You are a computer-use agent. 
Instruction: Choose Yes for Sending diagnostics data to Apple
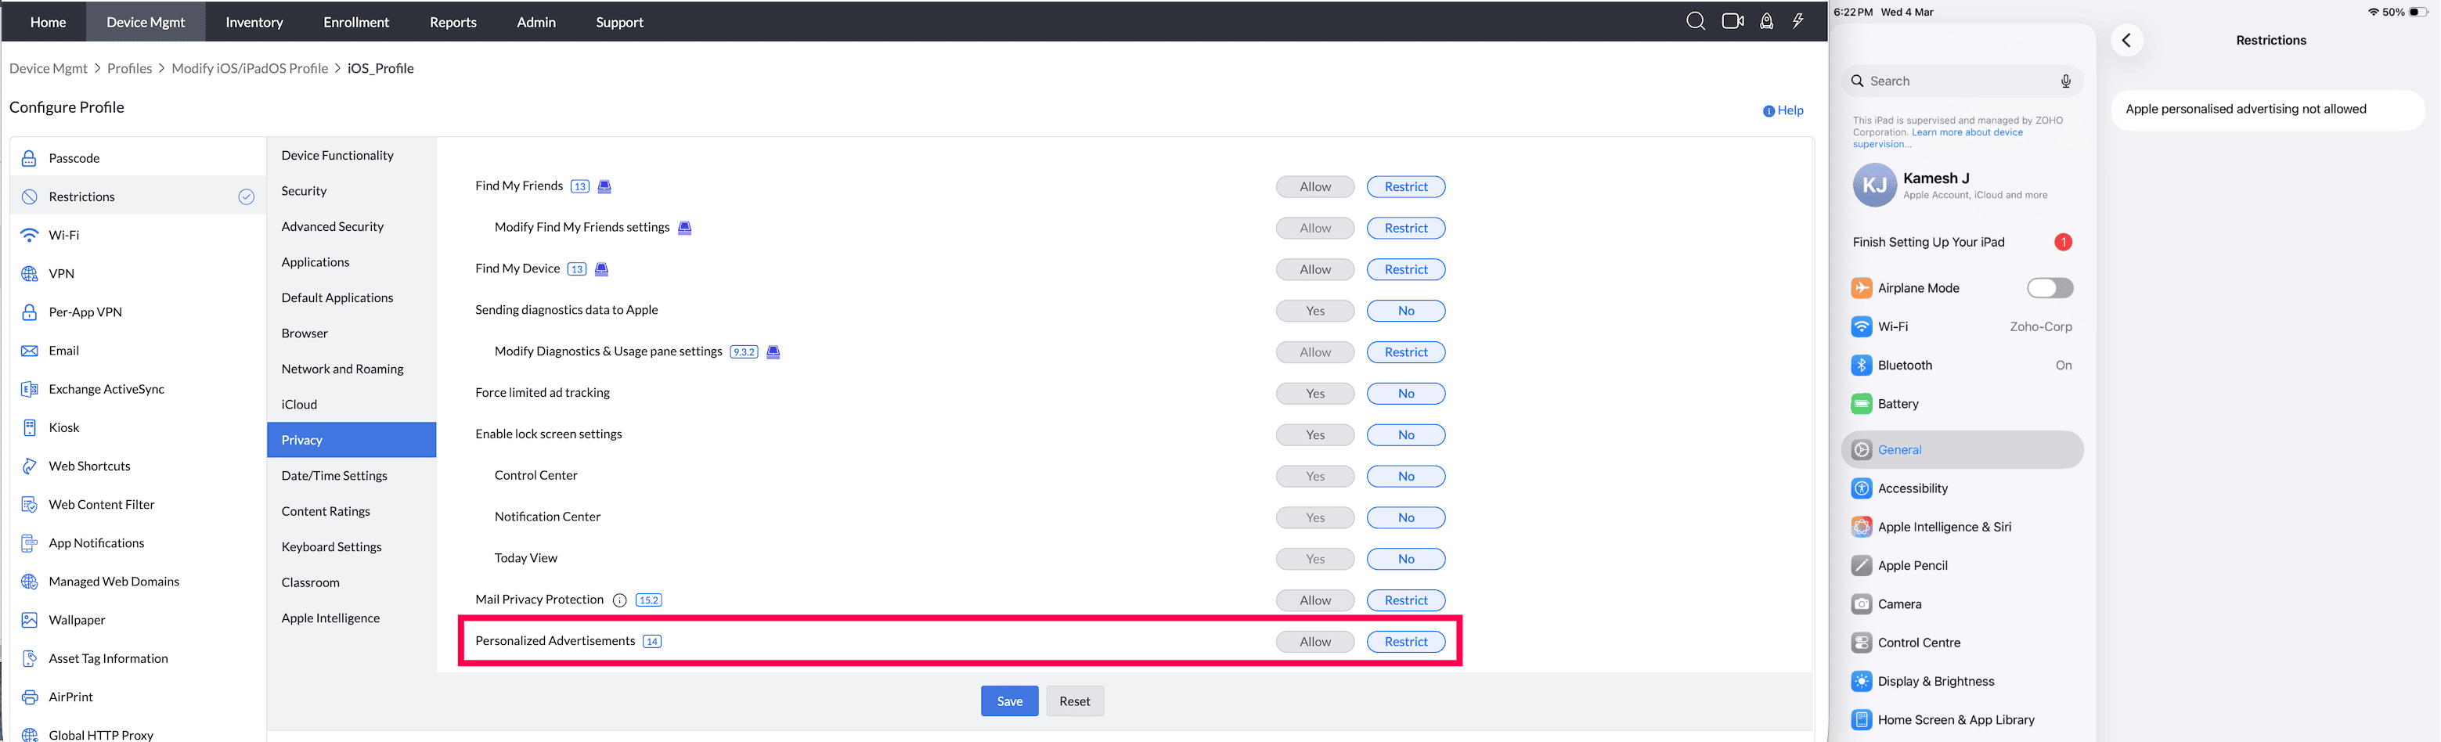(1314, 311)
